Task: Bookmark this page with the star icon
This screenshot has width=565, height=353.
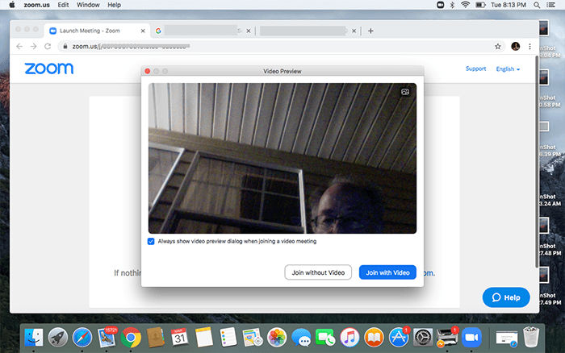Action: click(498, 47)
